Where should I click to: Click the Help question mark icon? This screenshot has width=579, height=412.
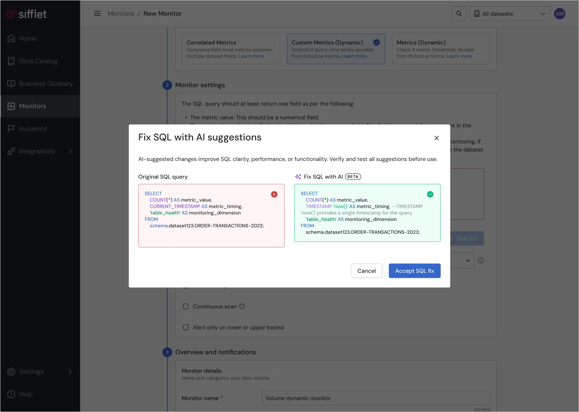[11, 394]
